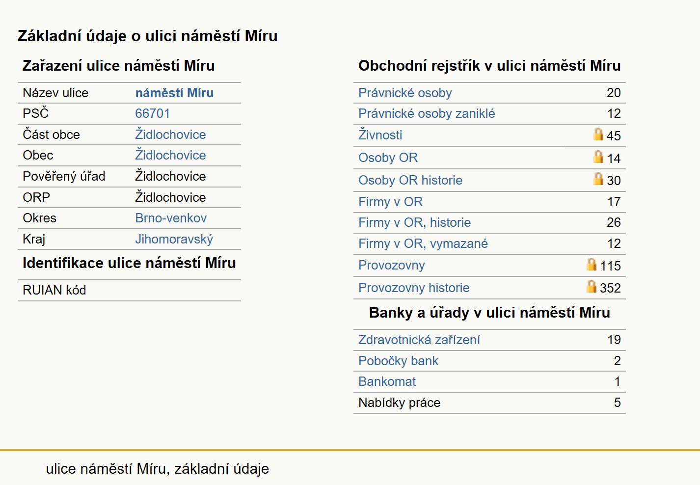The width and height of the screenshot is (700, 485).
Task: Click the bold náměstí Míru street link
Action: (x=174, y=93)
